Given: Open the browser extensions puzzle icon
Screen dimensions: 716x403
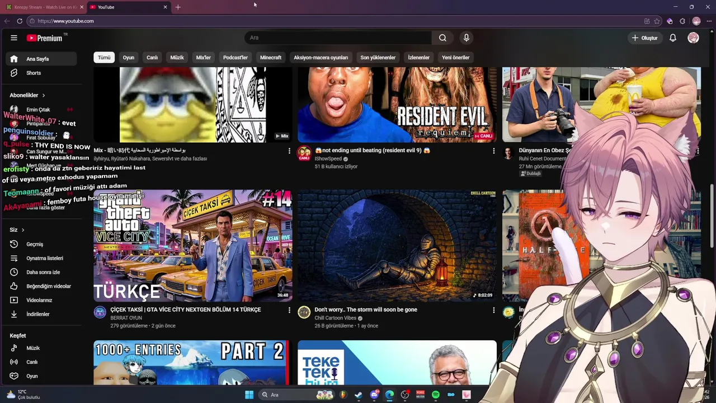Looking at the screenshot, I should pos(682,21).
